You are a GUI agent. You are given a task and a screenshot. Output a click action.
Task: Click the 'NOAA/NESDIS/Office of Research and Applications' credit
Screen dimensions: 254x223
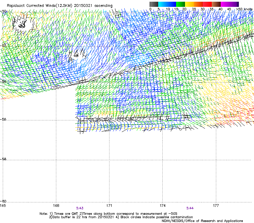pyautogui.click(x=202, y=221)
